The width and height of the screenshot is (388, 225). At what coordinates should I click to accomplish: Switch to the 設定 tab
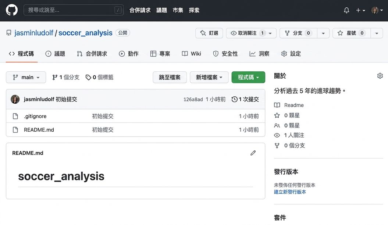(291, 54)
